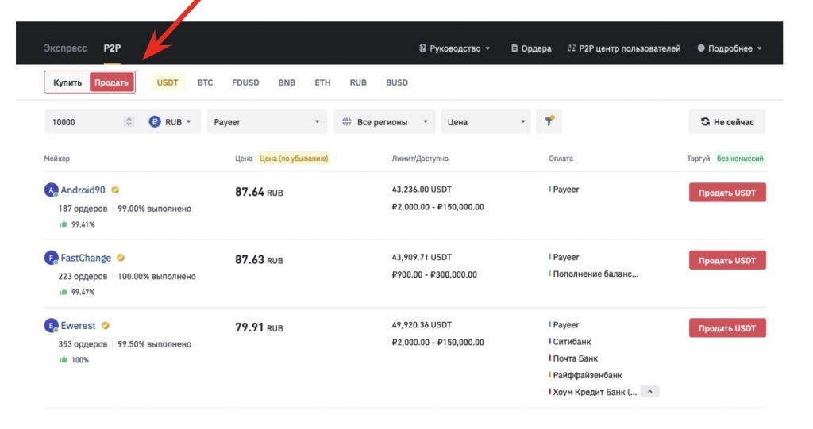Click Почта Банк payment method
This screenshot has width=813, height=429.
[x=575, y=358]
